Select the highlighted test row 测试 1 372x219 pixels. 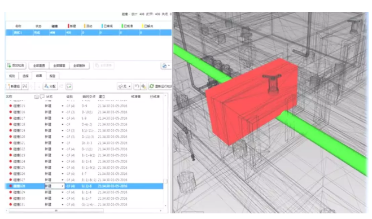tap(88, 33)
